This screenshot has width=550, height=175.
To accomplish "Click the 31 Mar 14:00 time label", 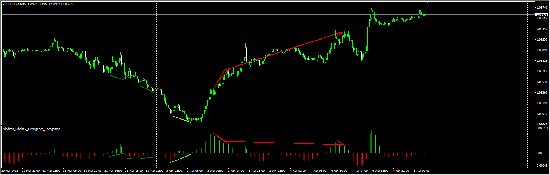I will point(113,171).
